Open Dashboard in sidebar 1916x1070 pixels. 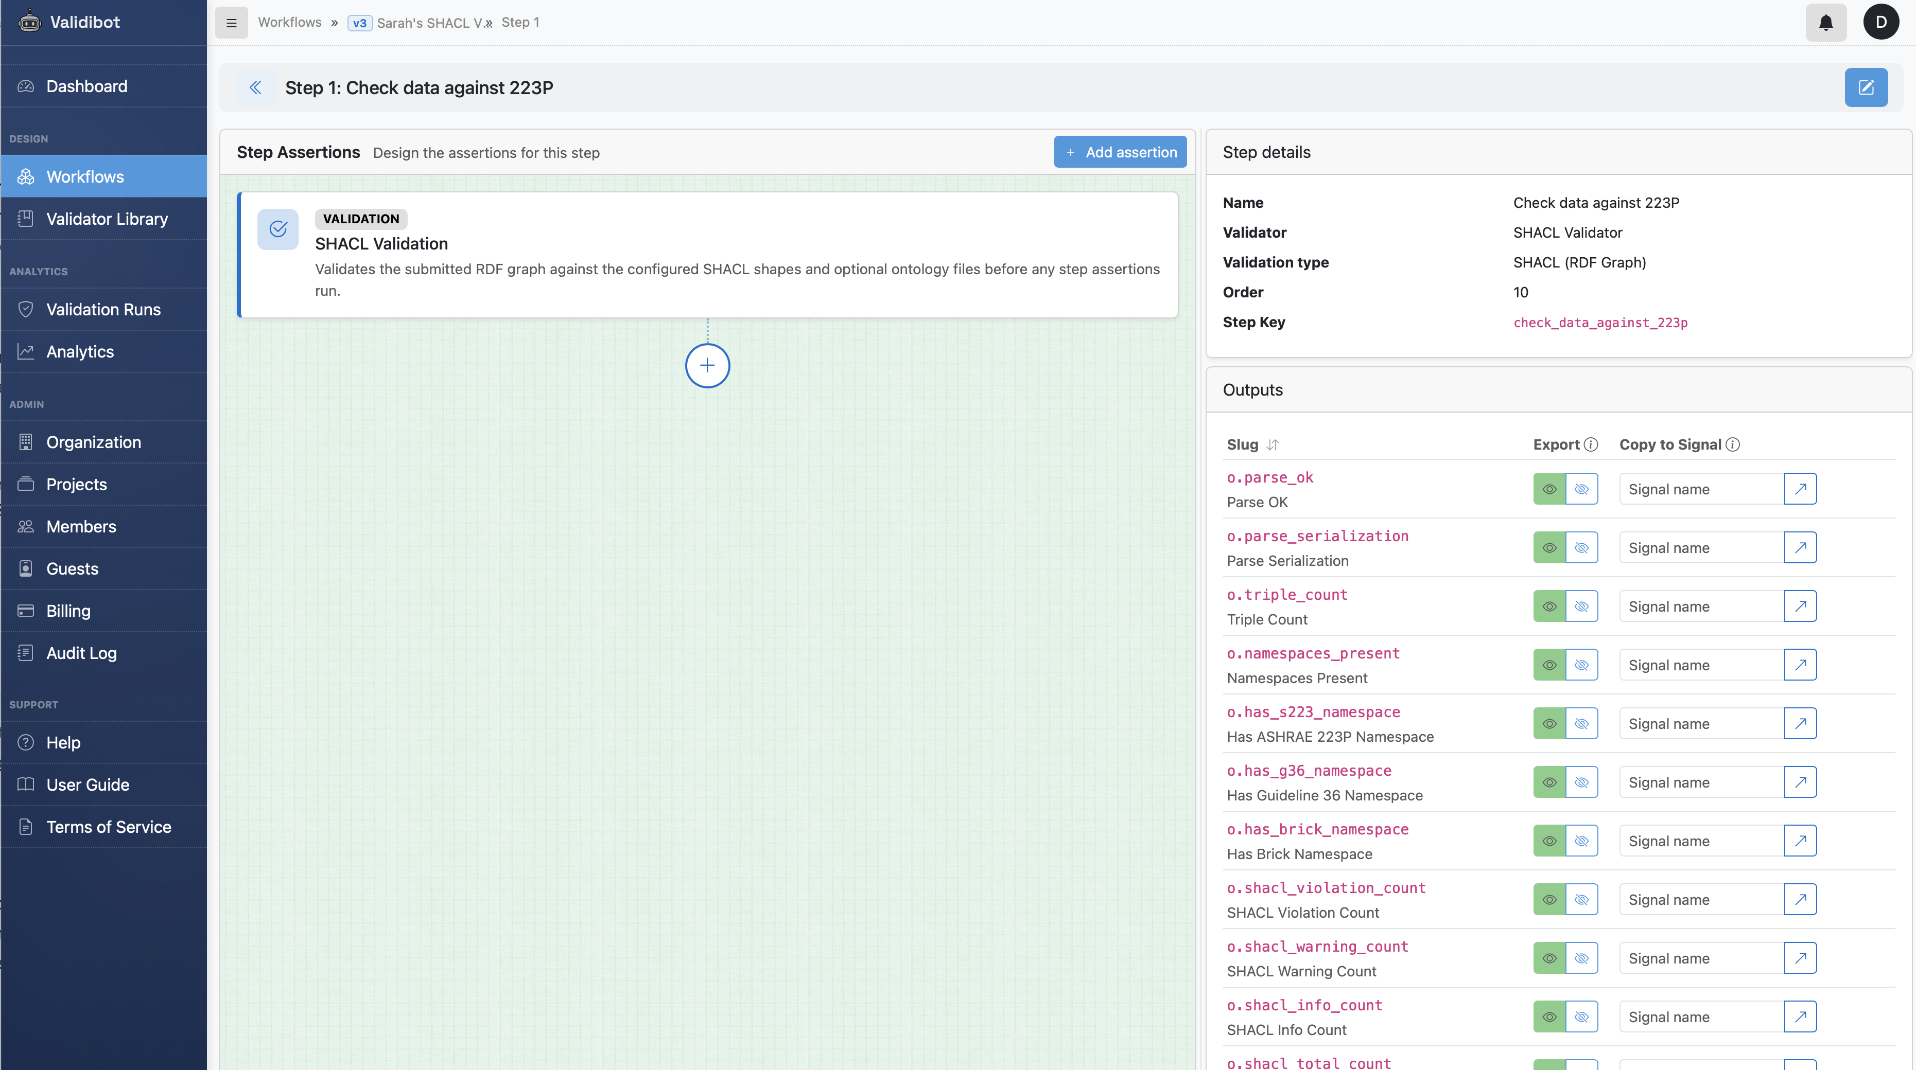103,86
